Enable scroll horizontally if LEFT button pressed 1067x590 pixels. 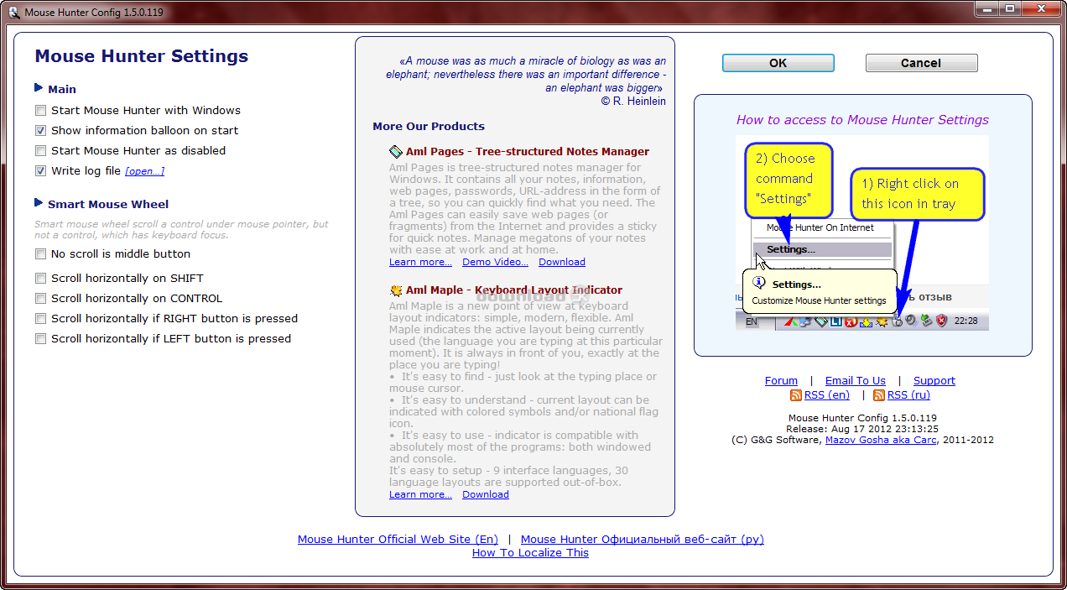pos(40,339)
